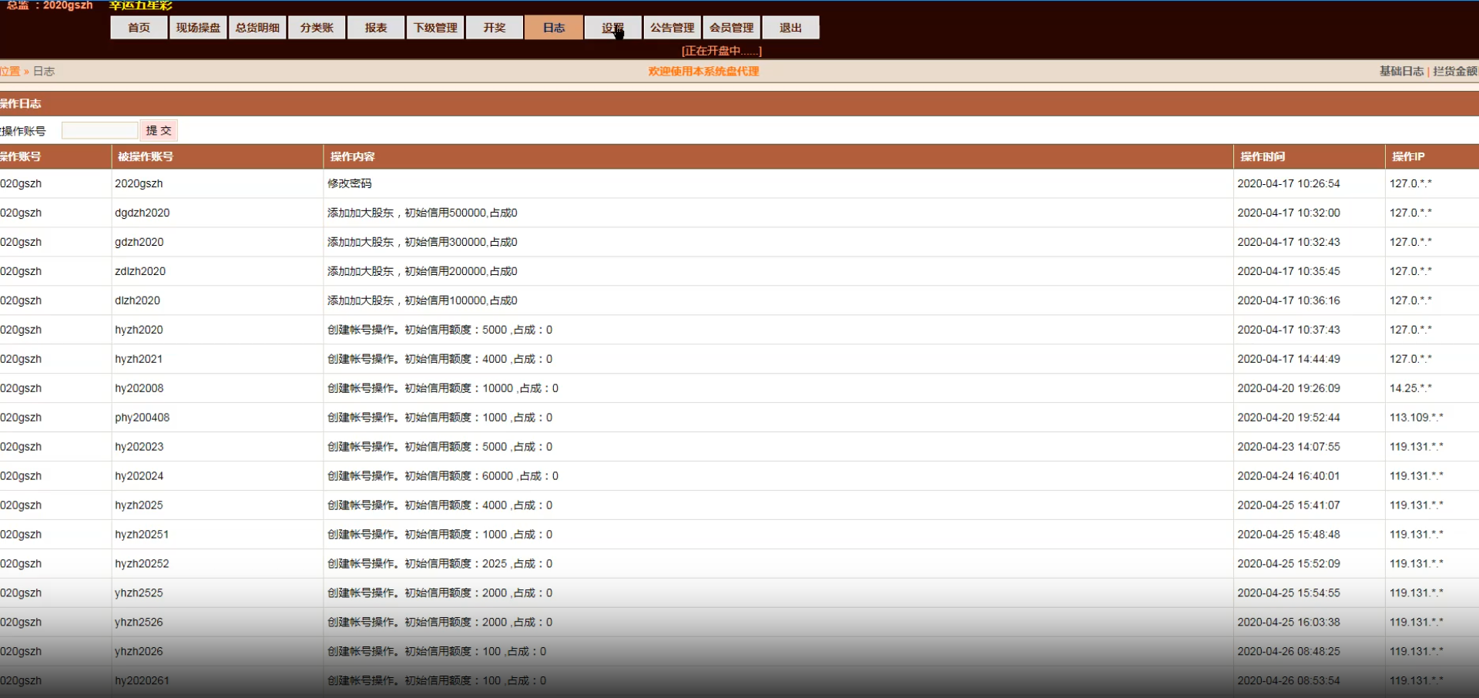Submit search with the 提交 button
The width and height of the screenshot is (1479, 698).
click(159, 130)
